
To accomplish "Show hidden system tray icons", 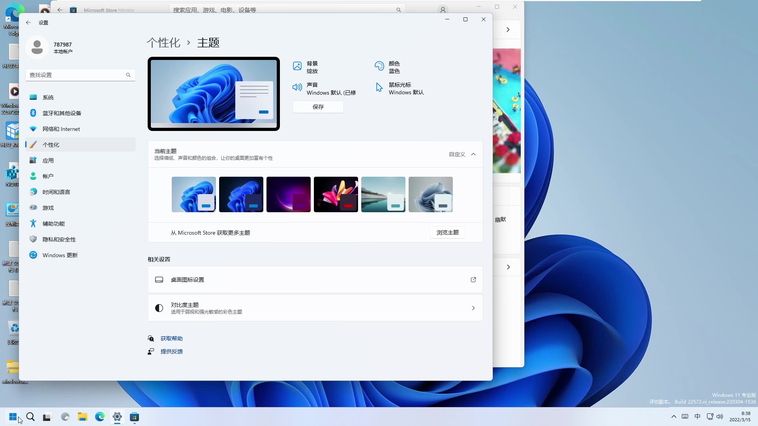I will pyautogui.click(x=674, y=417).
